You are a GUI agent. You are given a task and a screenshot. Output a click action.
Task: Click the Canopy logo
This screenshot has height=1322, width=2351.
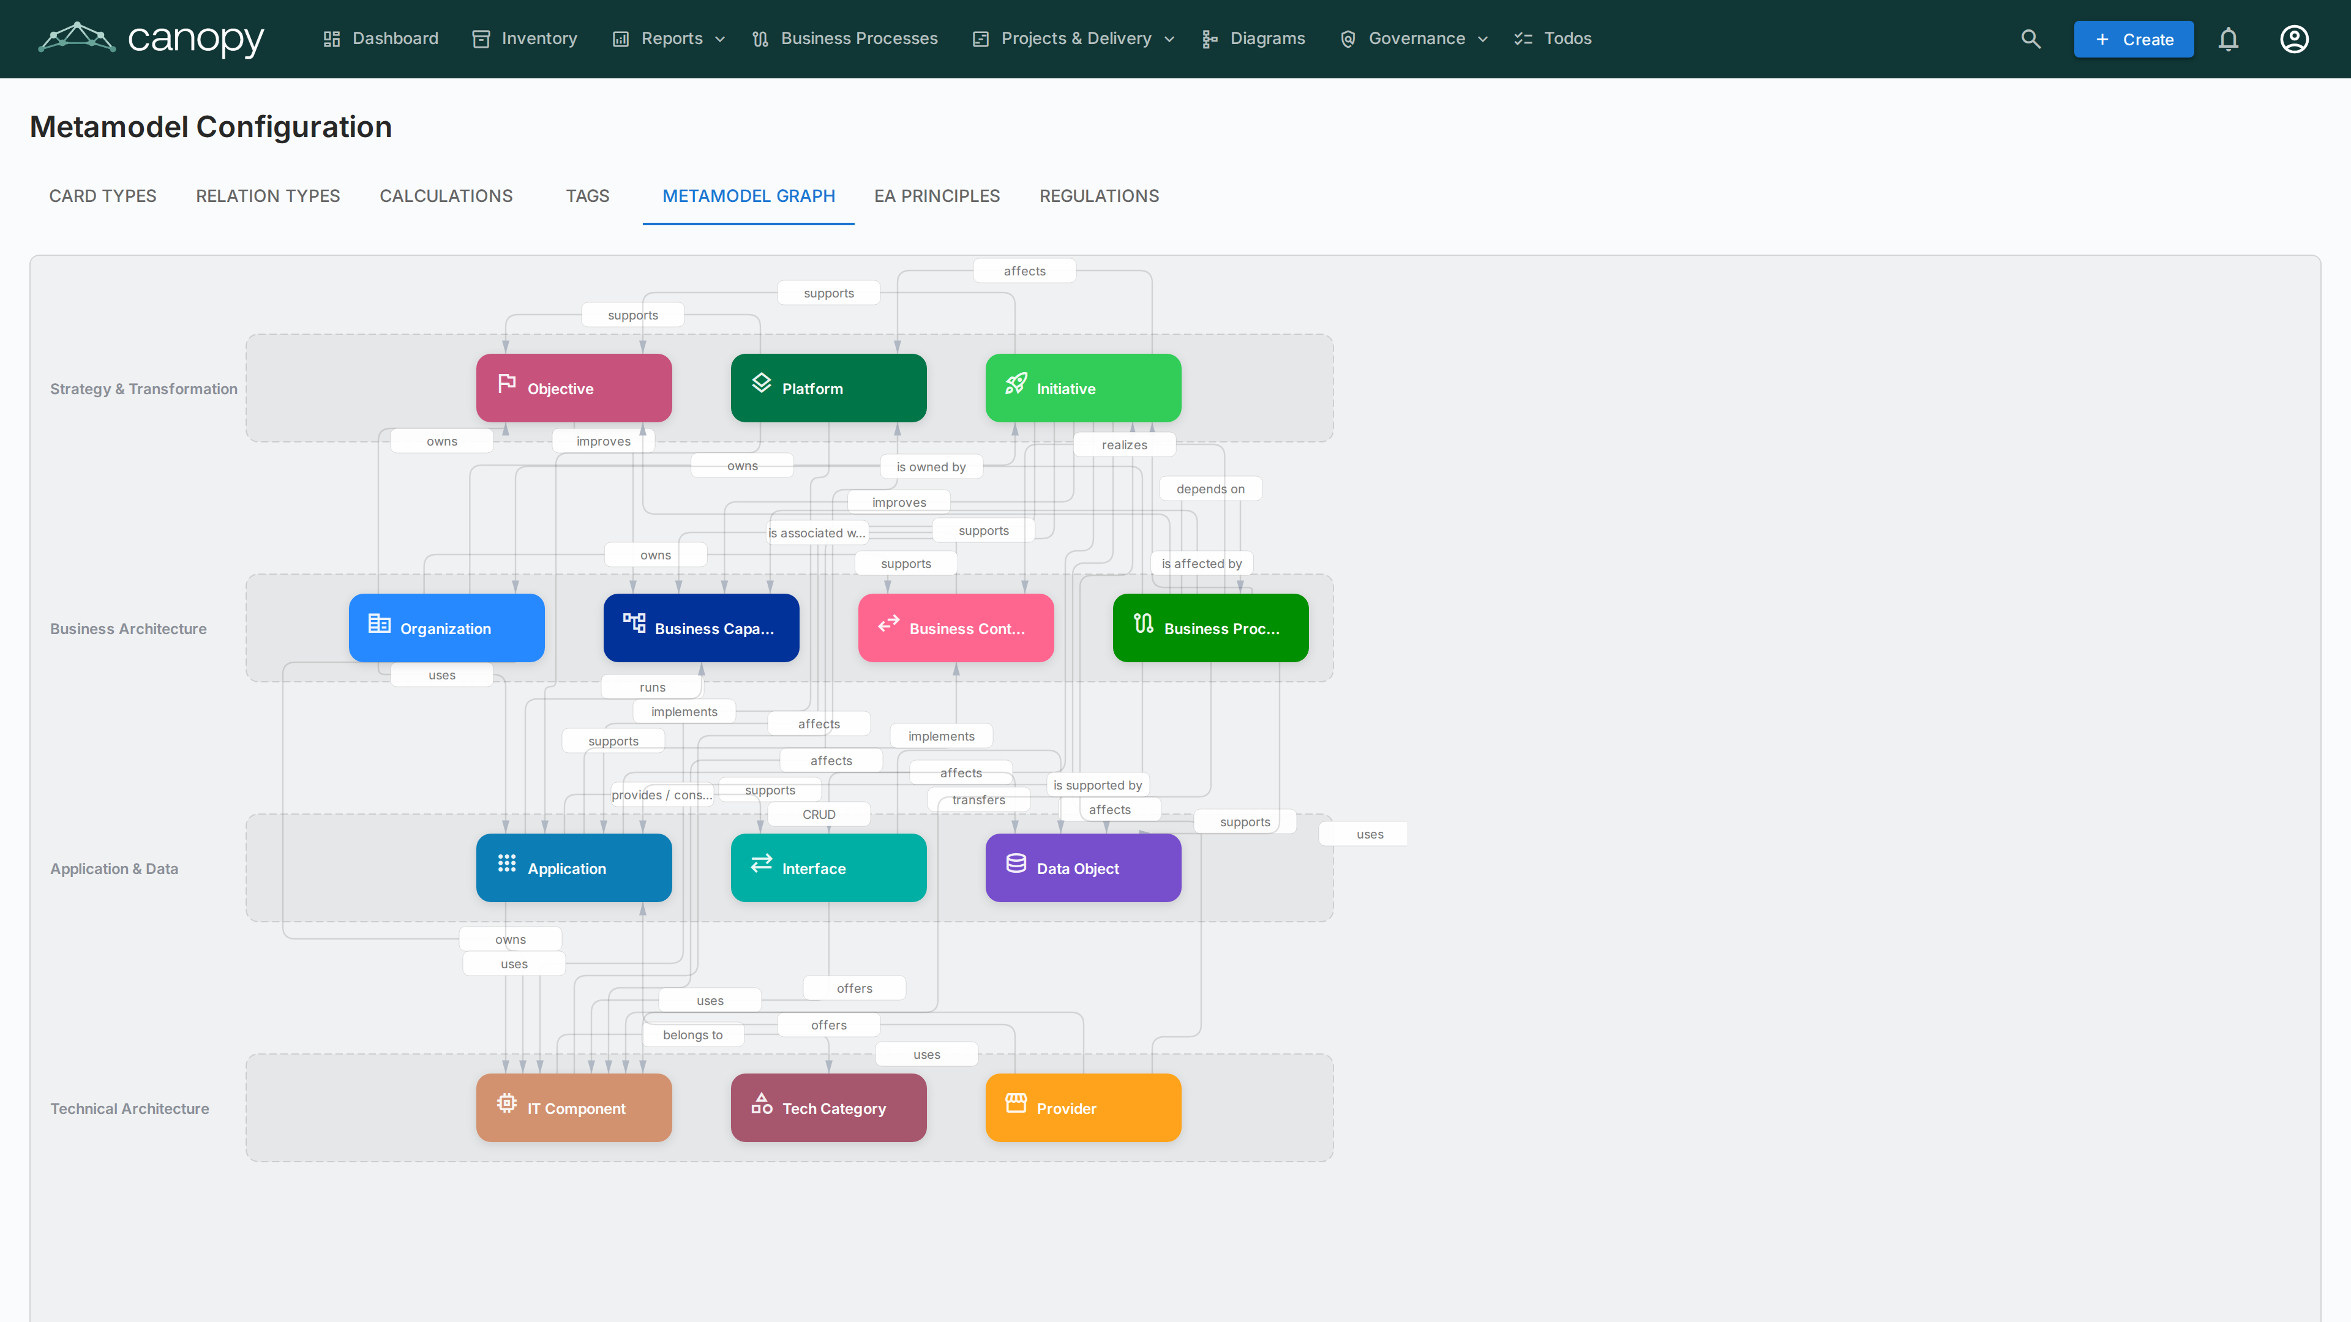coord(151,39)
